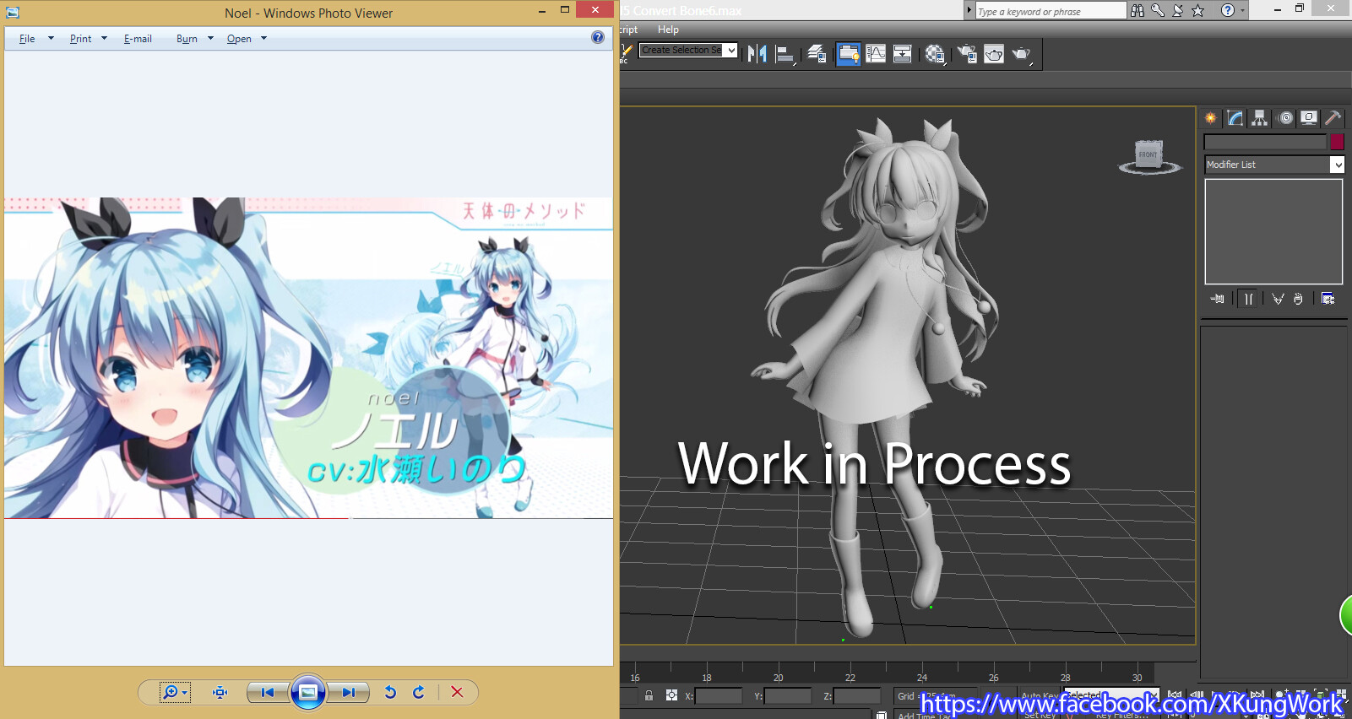The image size is (1352, 719).
Task: Click the Make Unique icon
Action: click(x=1278, y=299)
